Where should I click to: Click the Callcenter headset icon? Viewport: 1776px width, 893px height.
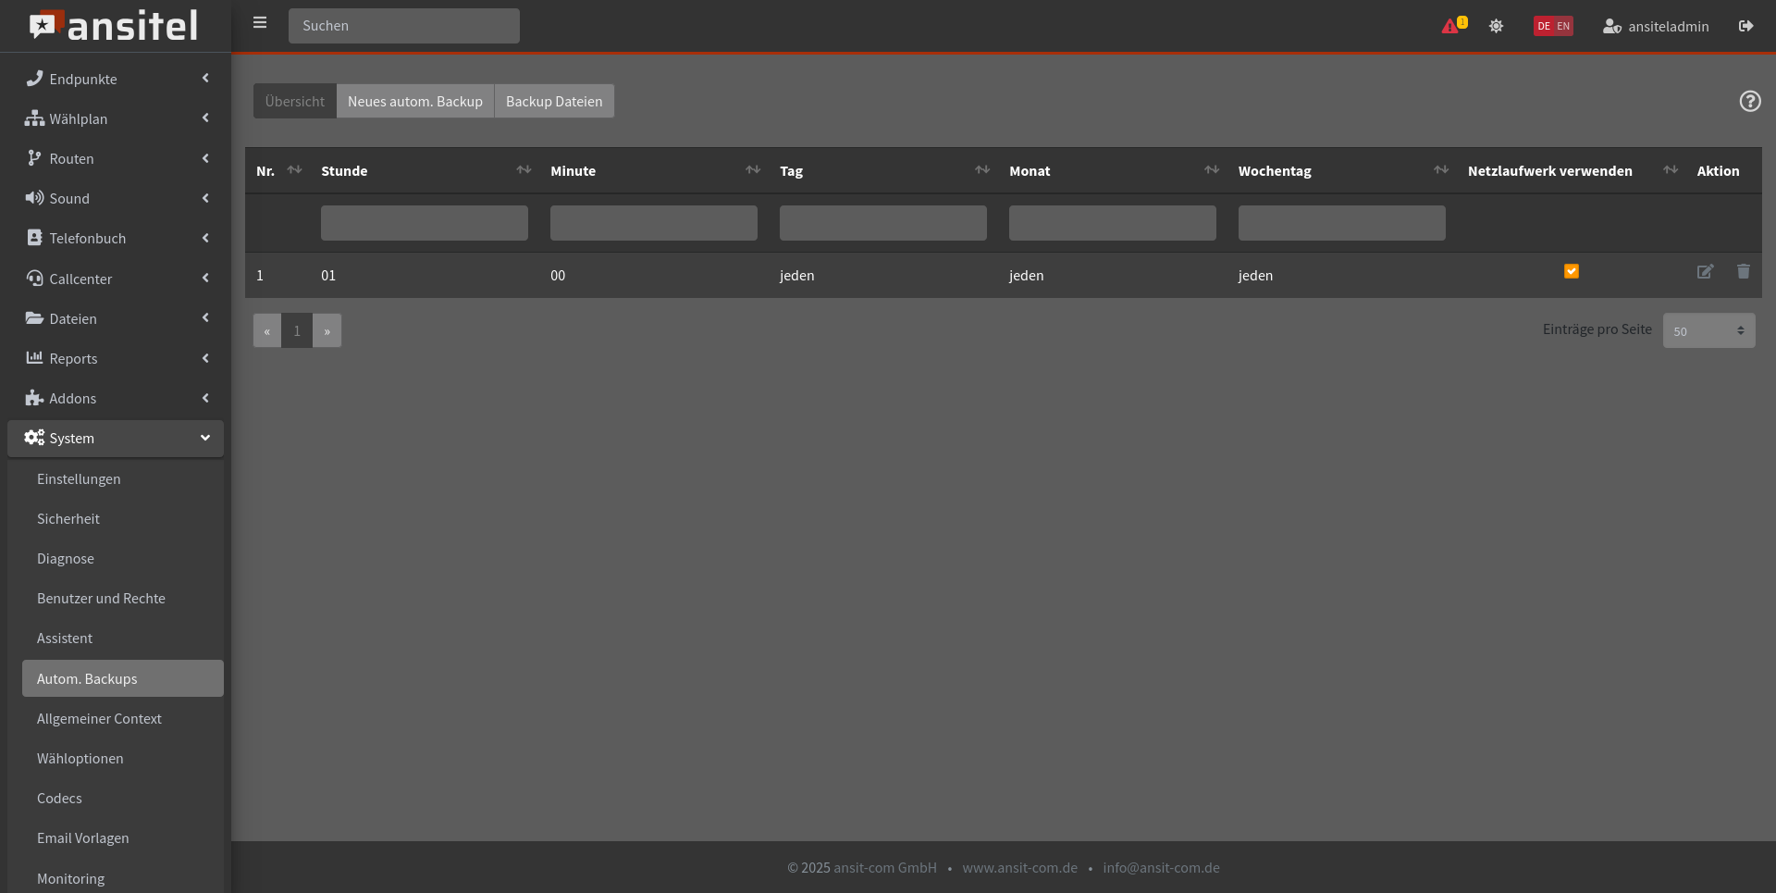click(34, 279)
